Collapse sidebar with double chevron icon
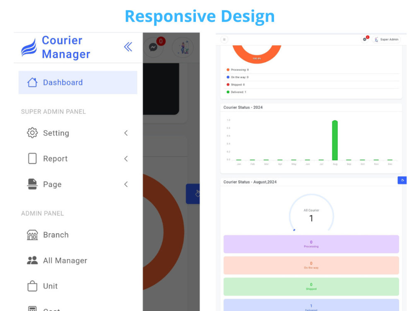Viewport: 414px width, 311px height. tap(128, 47)
